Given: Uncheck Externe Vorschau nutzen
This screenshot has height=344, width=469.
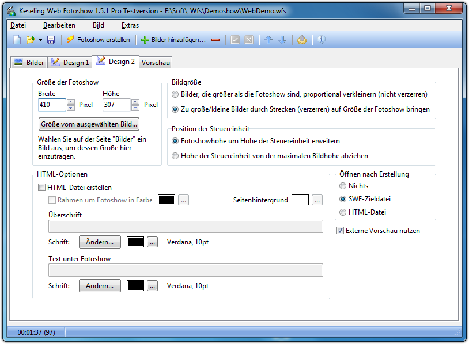Looking at the screenshot, I should click(341, 231).
